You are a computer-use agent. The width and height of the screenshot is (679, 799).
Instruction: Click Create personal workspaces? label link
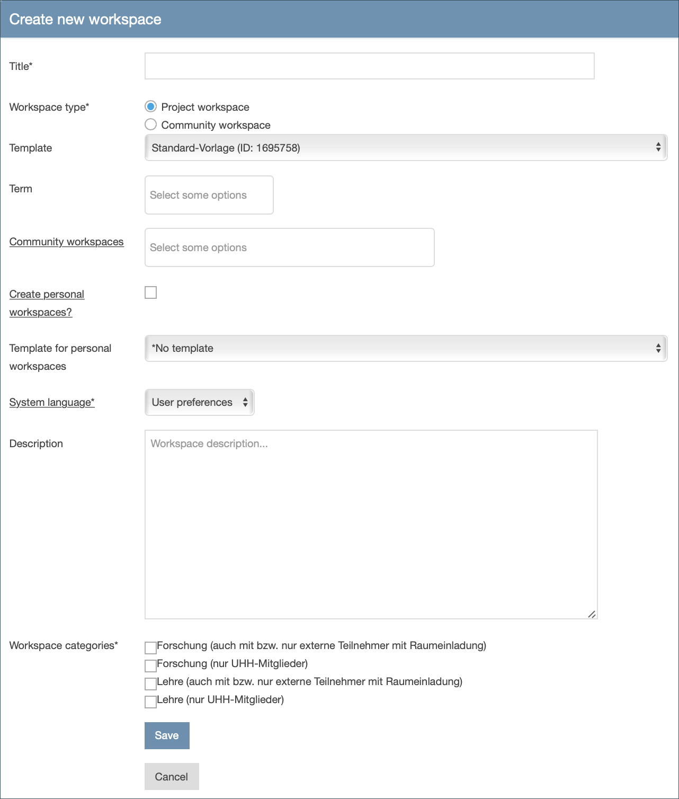pyautogui.click(x=47, y=303)
